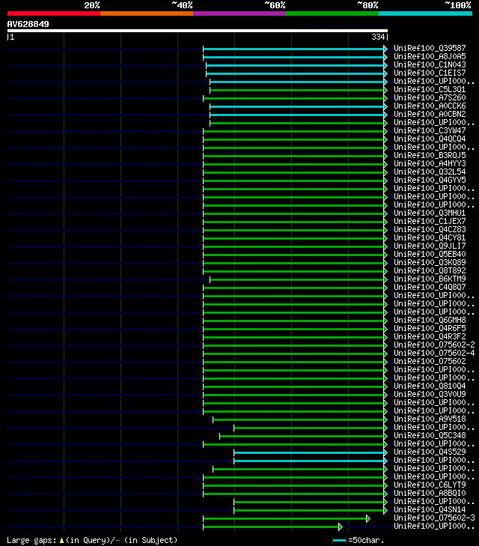This screenshot has height=546, width=479.
Task: Select the UniRef100_Q5C348 label
Action: 430,436
